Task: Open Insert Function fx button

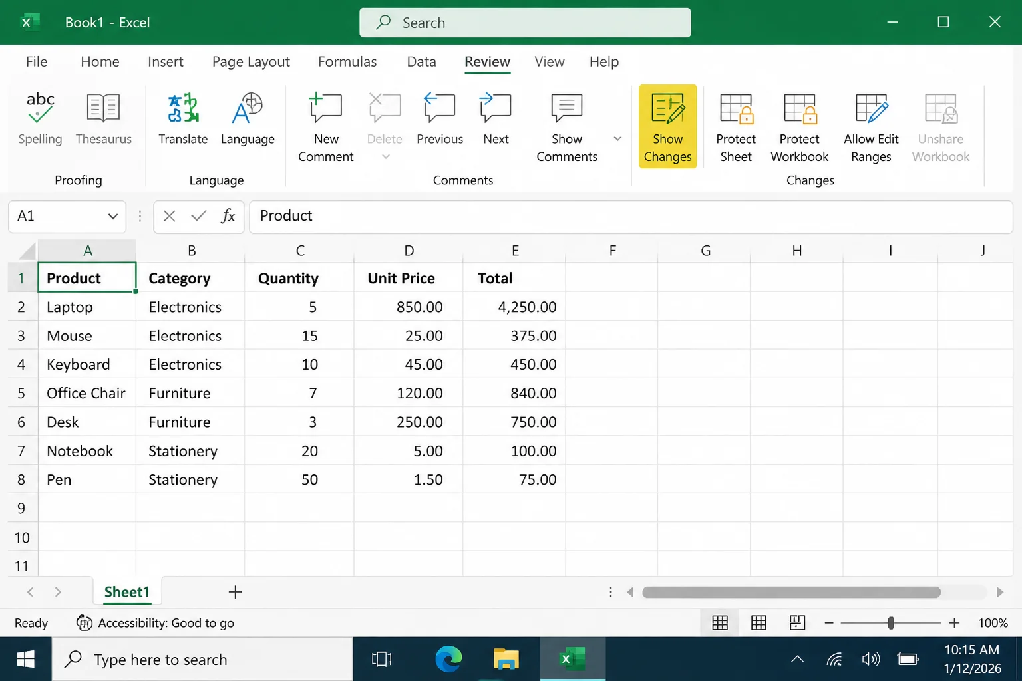Action: point(228,216)
